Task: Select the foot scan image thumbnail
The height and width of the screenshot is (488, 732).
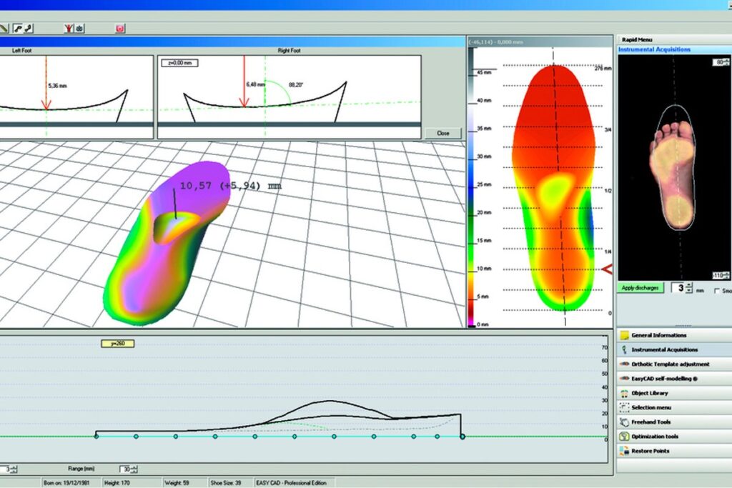Action: pyautogui.click(x=674, y=168)
